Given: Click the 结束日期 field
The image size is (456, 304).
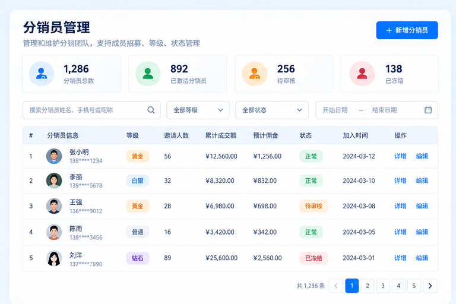Looking at the screenshot, I should (385, 110).
